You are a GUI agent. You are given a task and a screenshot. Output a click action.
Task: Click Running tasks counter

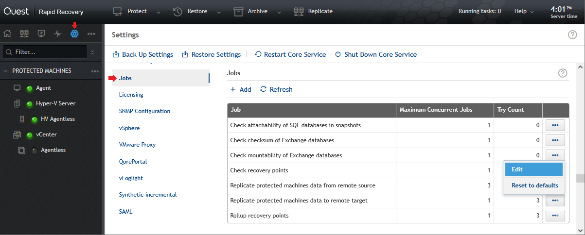tap(480, 11)
